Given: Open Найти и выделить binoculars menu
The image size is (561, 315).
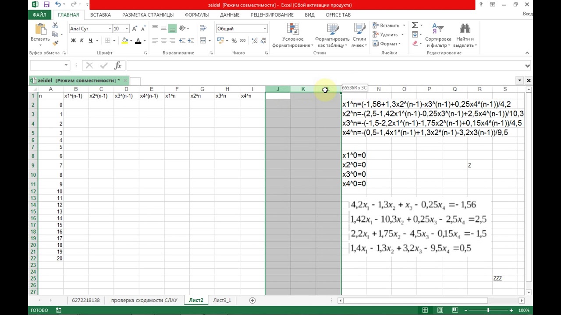Looking at the screenshot, I should (x=465, y=35).
